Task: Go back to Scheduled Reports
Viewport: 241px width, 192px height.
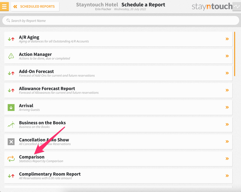Action: click(35, 7)
